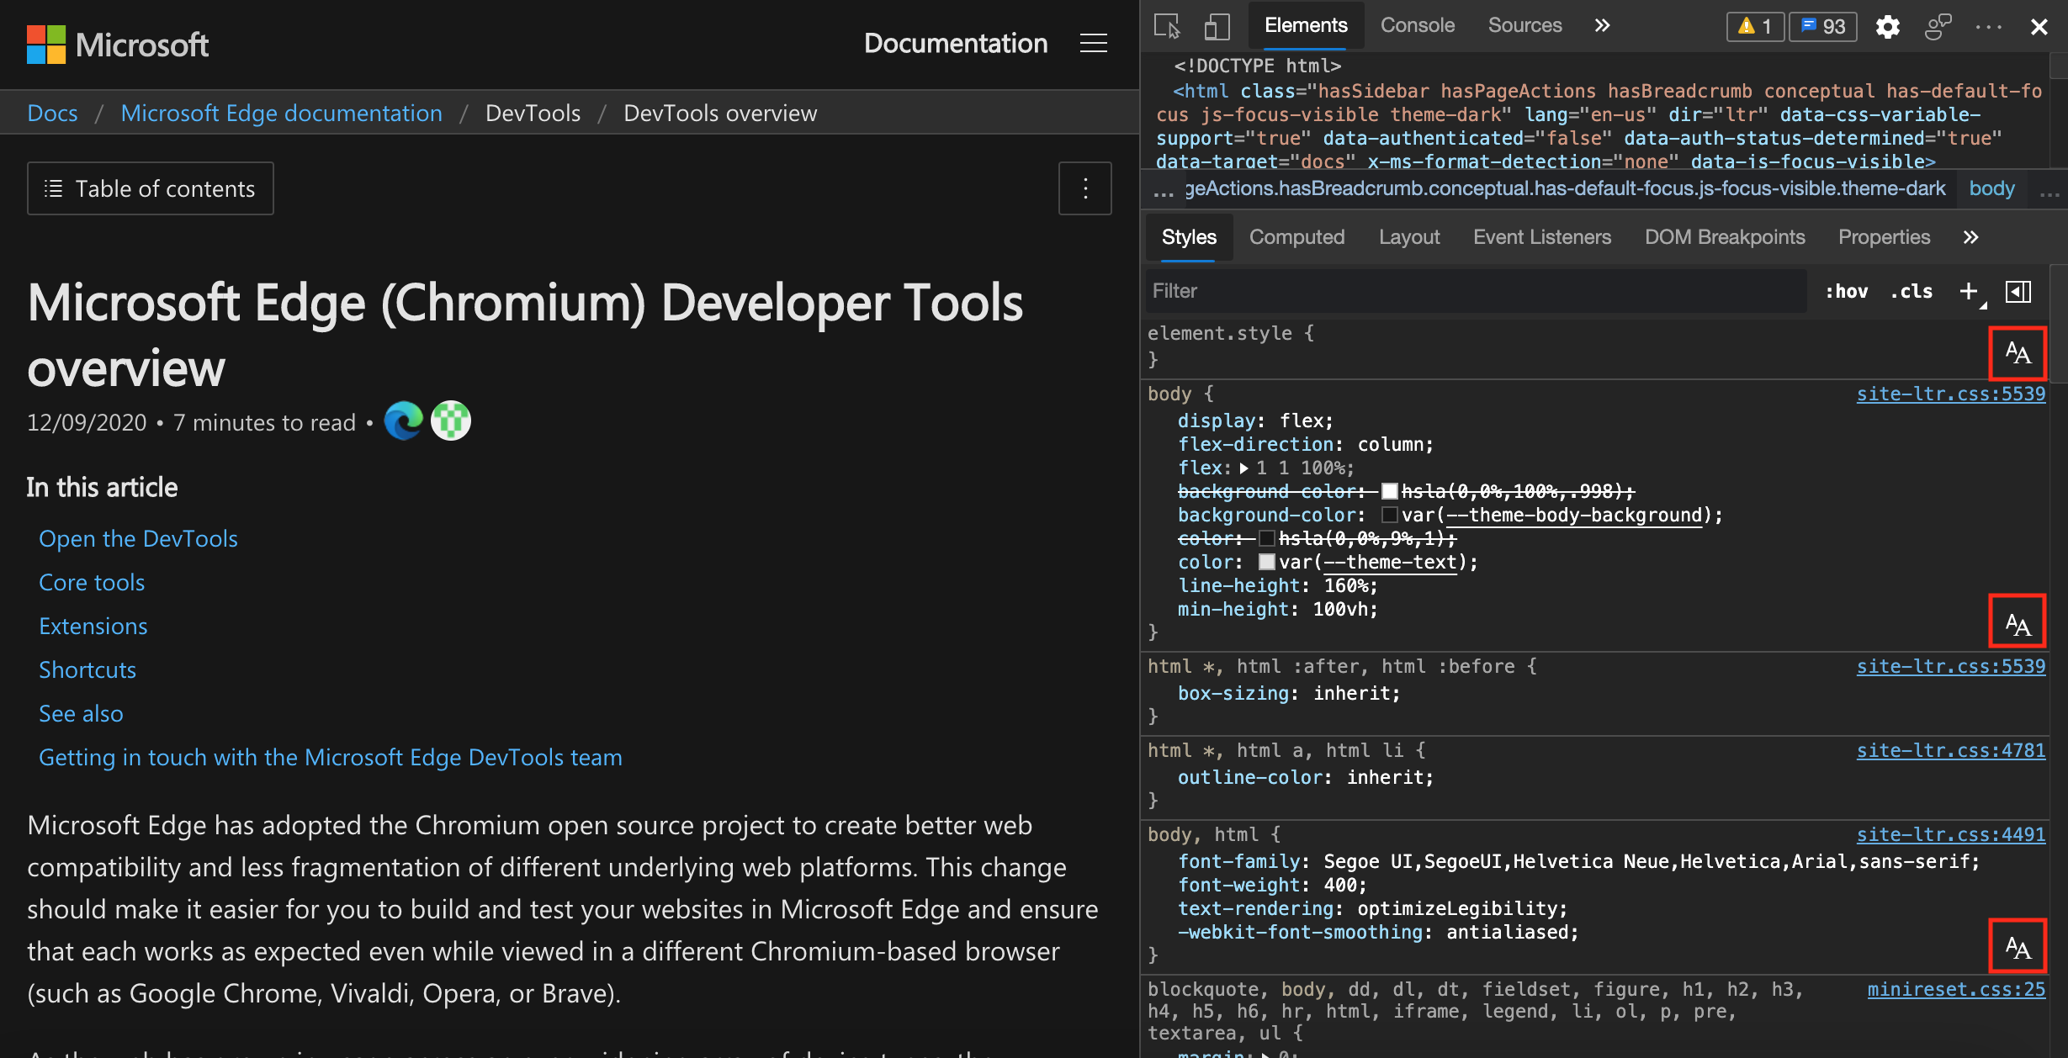Click the Elements panel icon in DevTools
Viewport: 2068px width, 1058px height.
(1304, 24)
